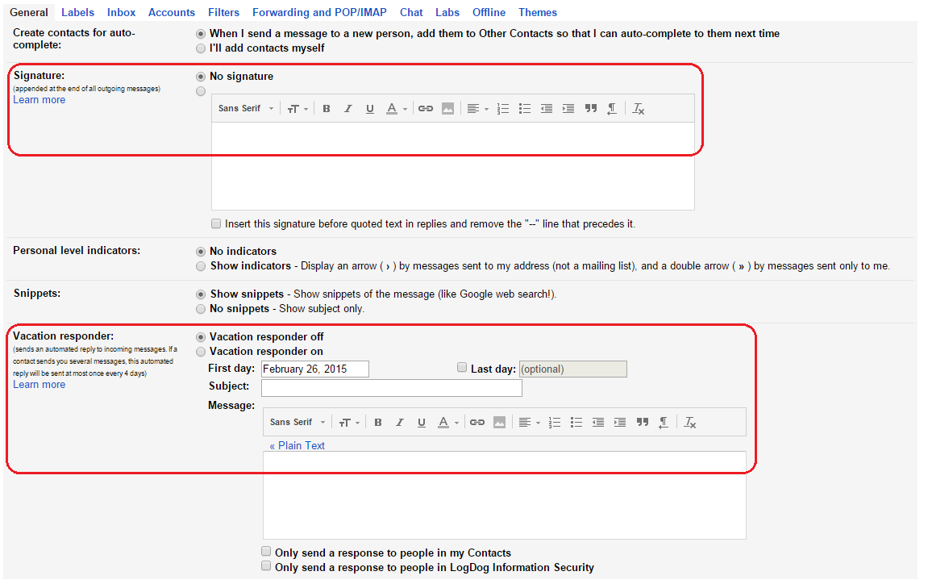Check insert signature before quoted text

pos(216,223)
